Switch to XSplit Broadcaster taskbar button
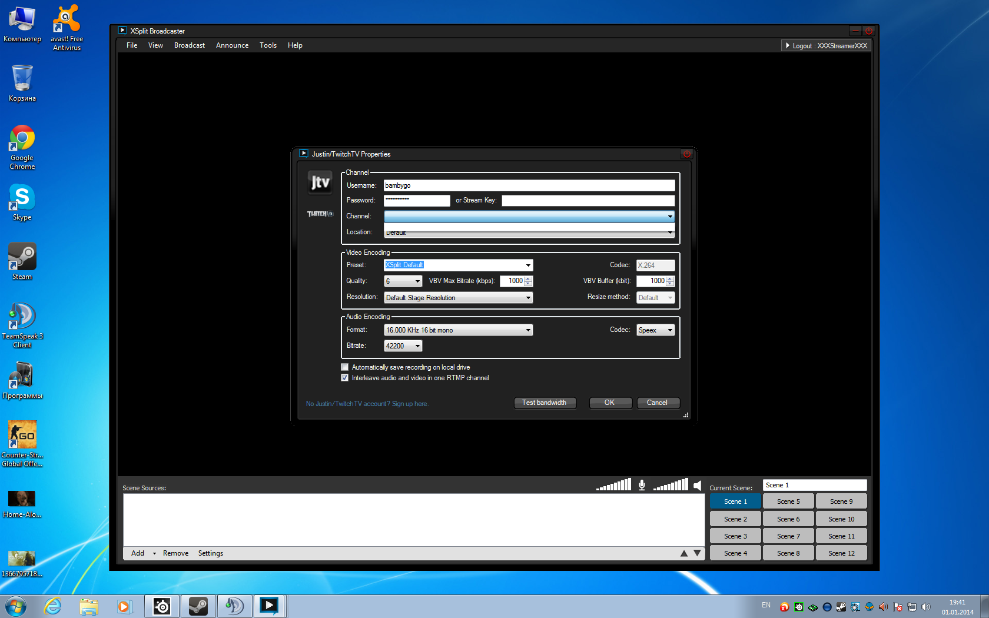 (x=270, y=606)
